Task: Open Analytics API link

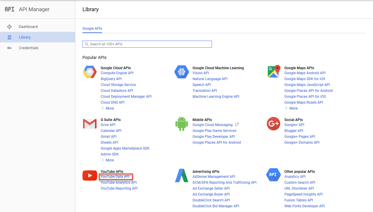Action: [295, 177]
